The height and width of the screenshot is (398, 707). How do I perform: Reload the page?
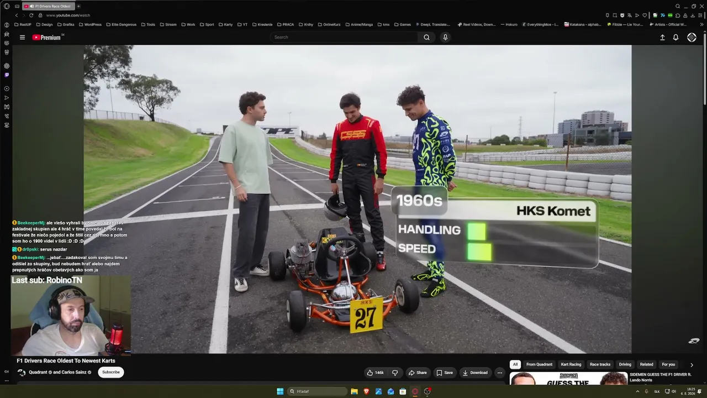coord(31,15)
